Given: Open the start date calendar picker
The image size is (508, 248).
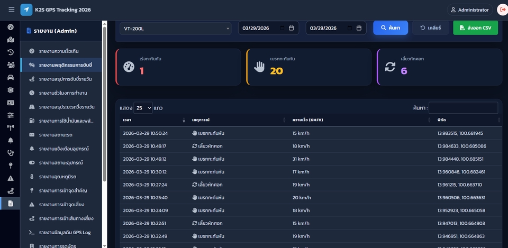Looking at the screenshot, I should (x=291, y=28).
